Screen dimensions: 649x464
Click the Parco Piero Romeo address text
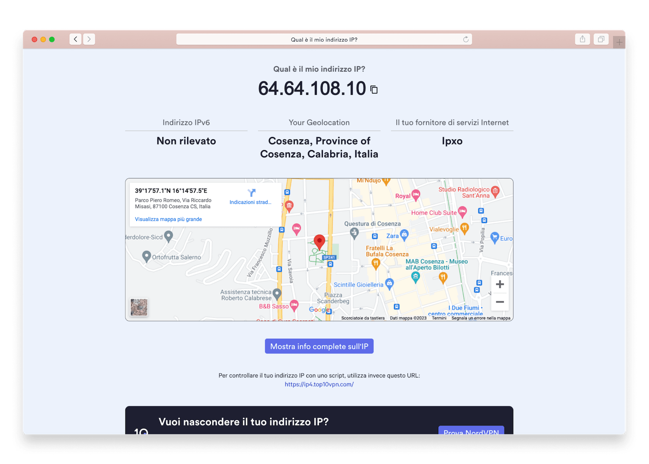click(173, 203)
